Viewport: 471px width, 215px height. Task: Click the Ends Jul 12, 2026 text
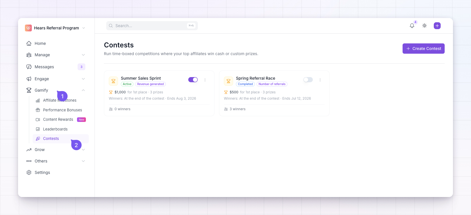point(297,99)
